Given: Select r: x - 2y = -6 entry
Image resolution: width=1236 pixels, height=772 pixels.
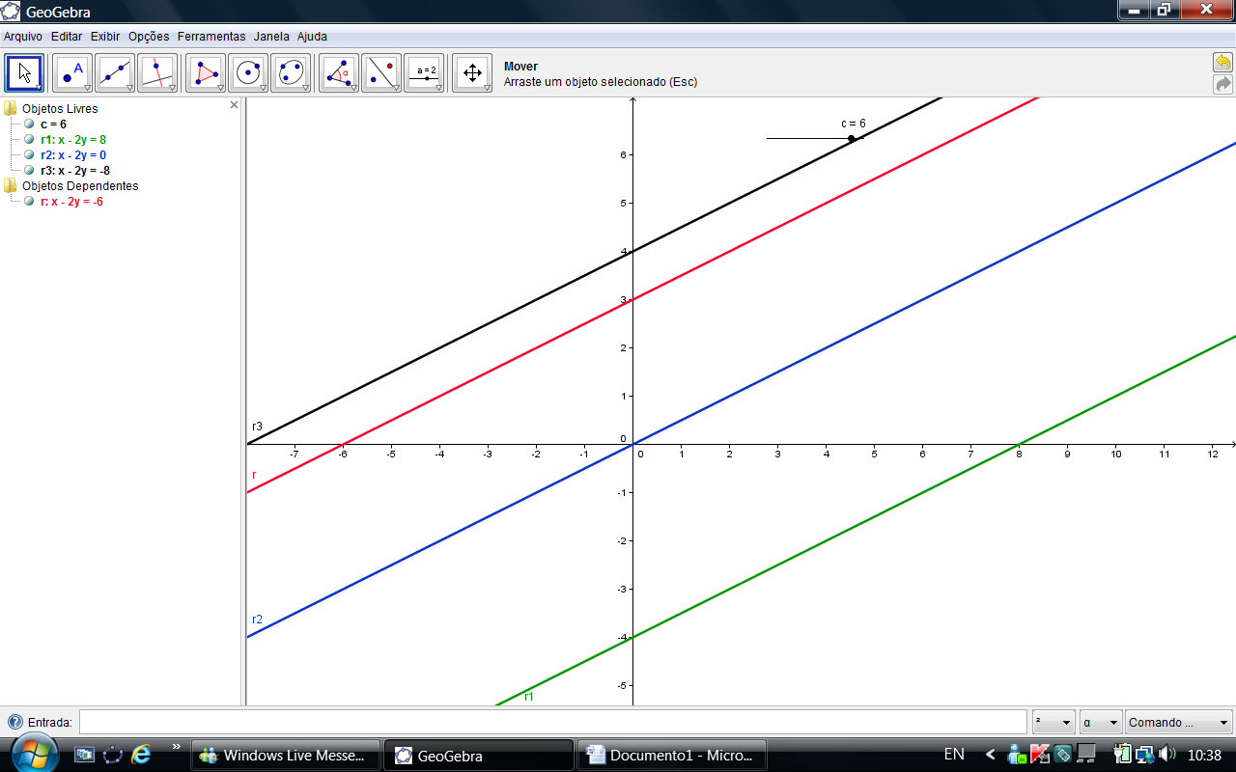Looking at the screenshot, I should 71,202.
